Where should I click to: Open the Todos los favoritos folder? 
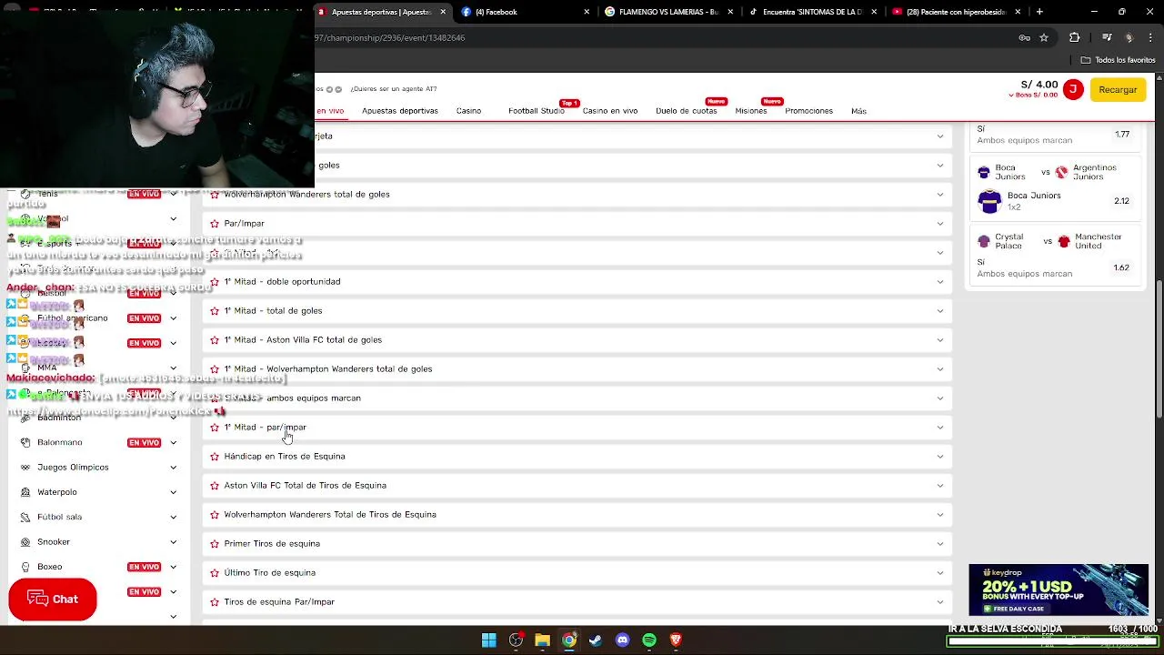point(1118,60)
